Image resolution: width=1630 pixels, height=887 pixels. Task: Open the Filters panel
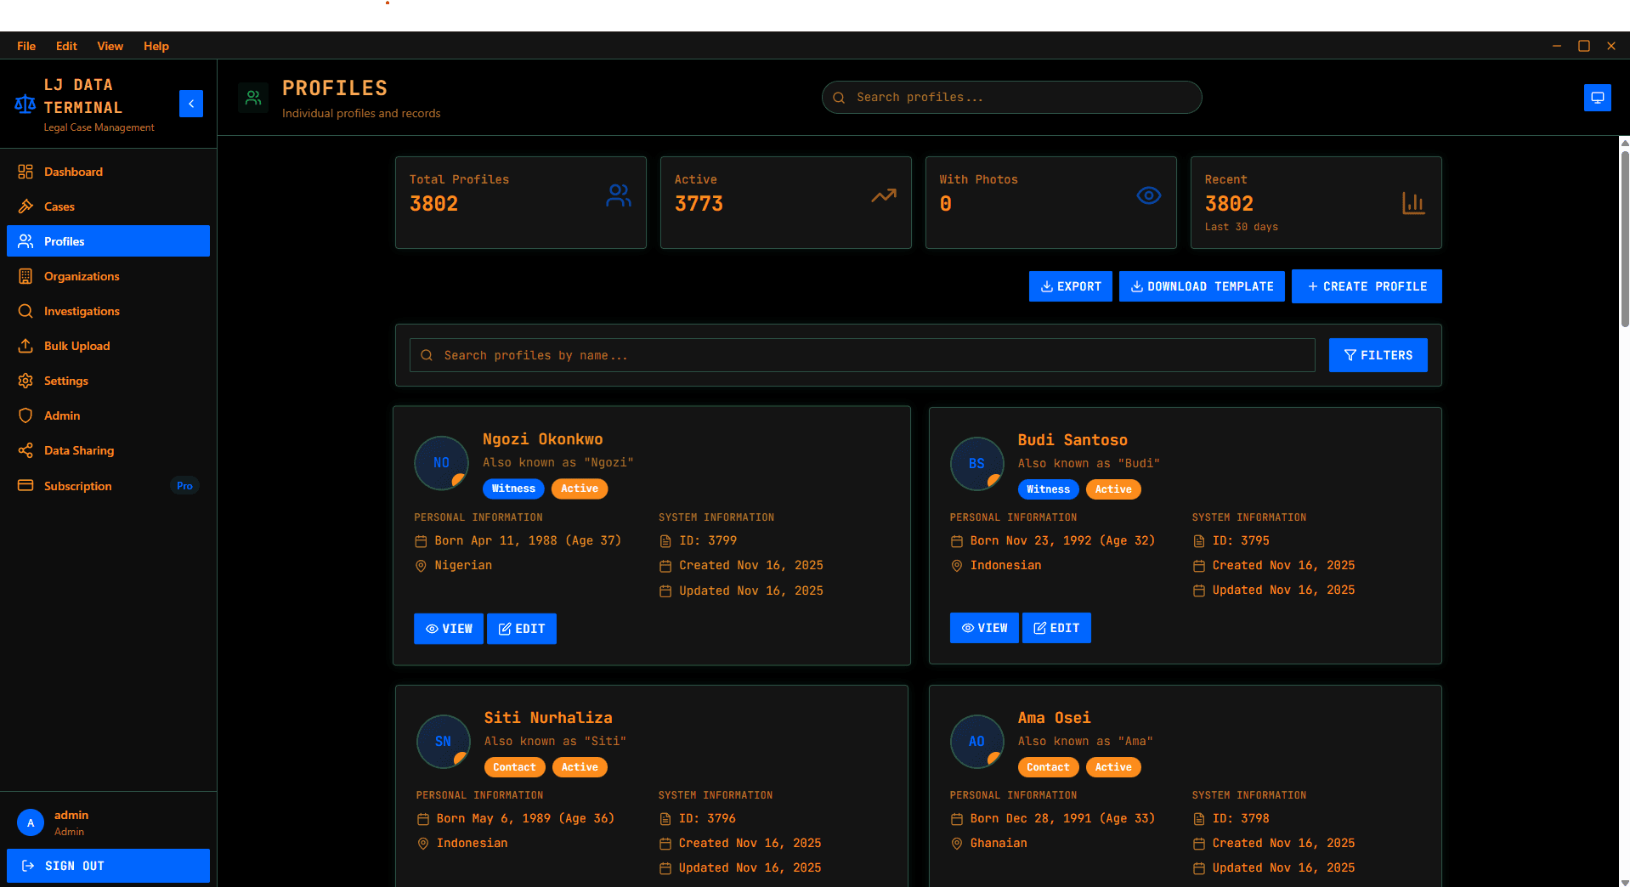point(1377,354)
